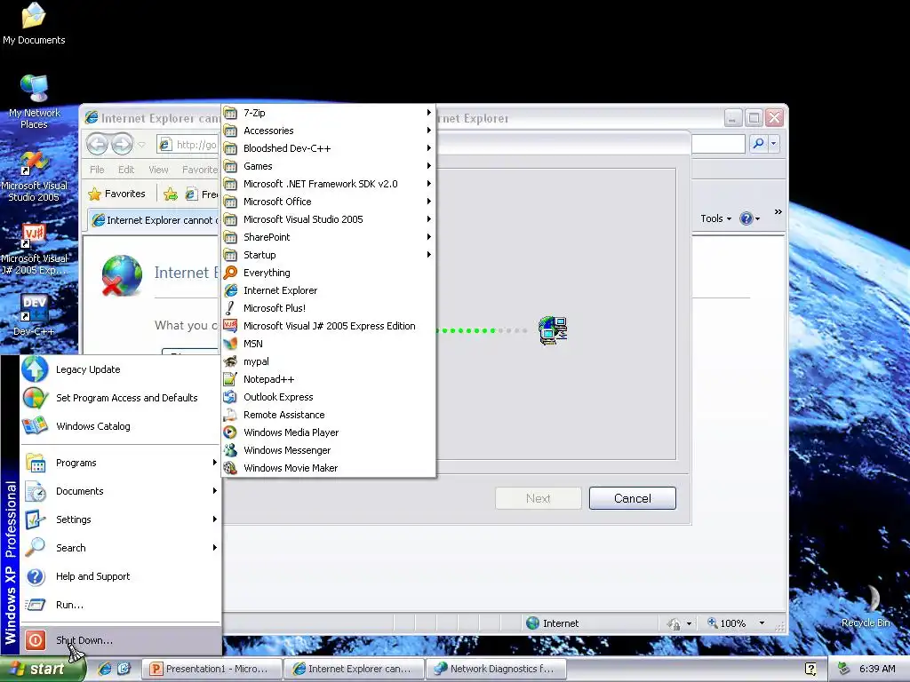Viewport: 910px width, 682px height.
Task: Open View menu in Internet Explorer
Action: (158, 170)
